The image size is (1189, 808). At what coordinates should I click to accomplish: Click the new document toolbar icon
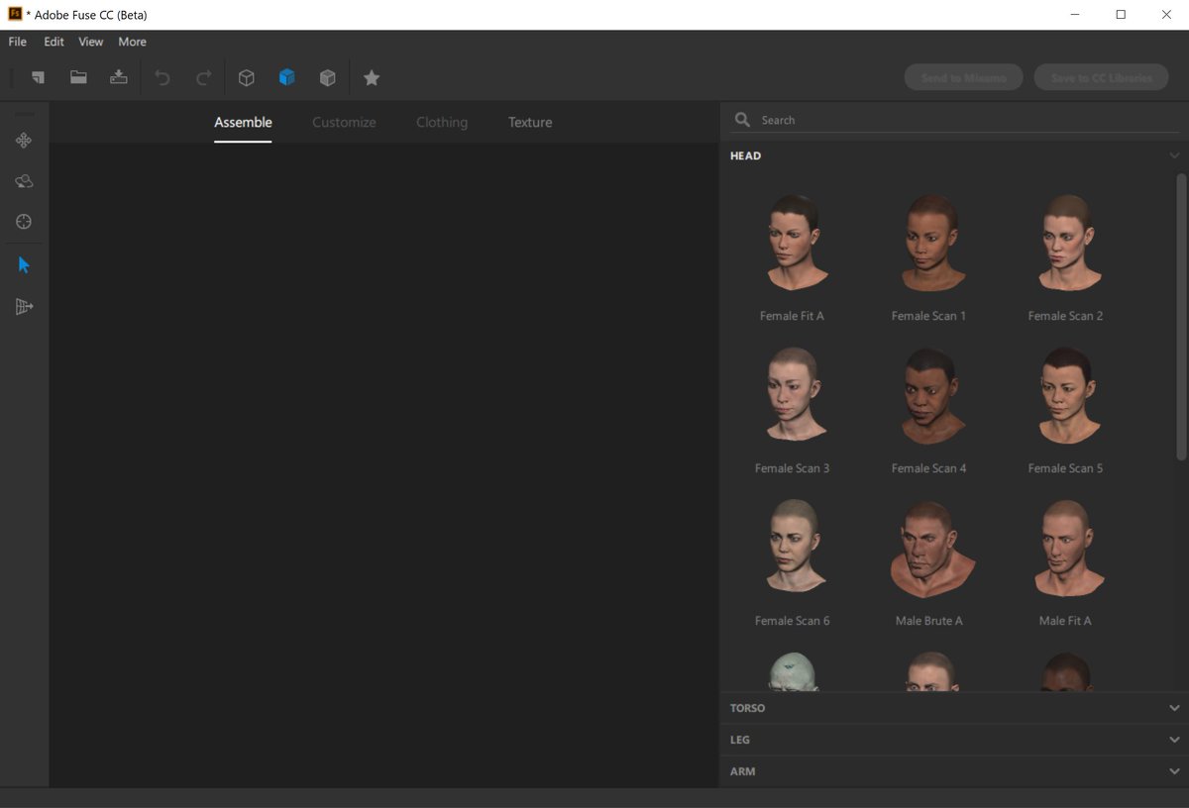tap(38, 77)
